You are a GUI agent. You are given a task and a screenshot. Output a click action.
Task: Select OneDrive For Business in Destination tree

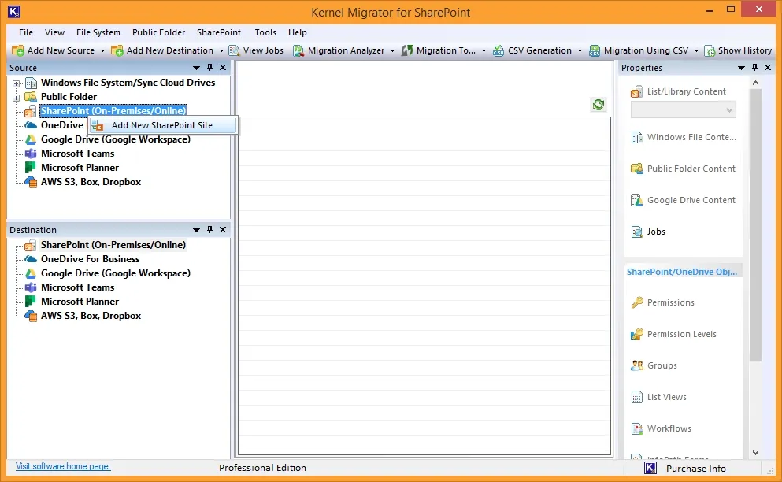90,259
